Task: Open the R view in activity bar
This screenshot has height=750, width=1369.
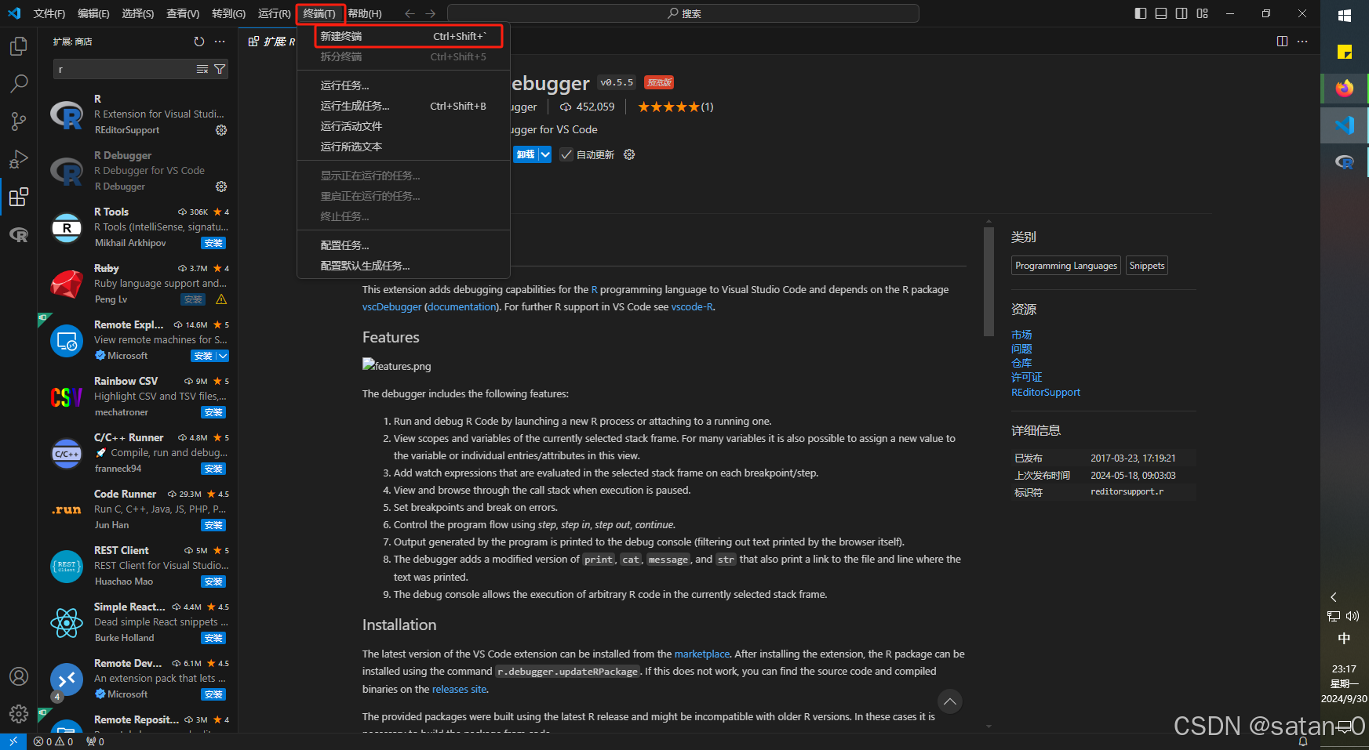Action: [19, 234]
